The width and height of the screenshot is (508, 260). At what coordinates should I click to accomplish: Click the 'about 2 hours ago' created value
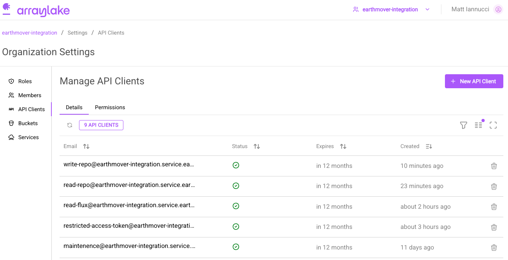coord(425,207)
